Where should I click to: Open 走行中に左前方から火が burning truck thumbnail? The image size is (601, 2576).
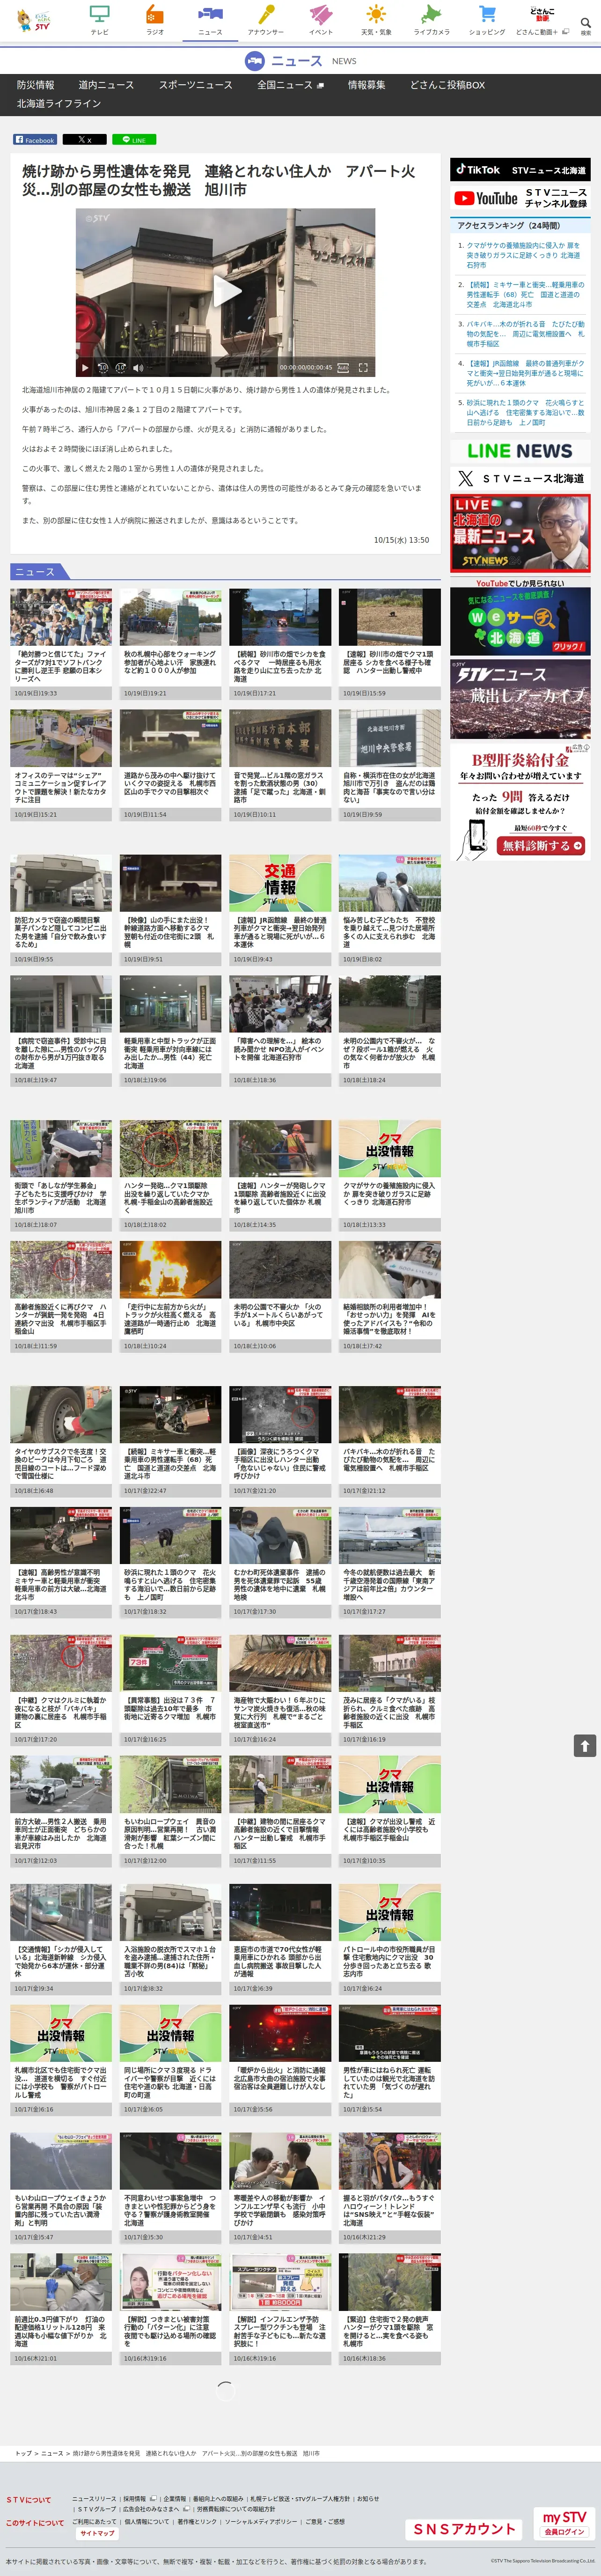coord(171,1269)
